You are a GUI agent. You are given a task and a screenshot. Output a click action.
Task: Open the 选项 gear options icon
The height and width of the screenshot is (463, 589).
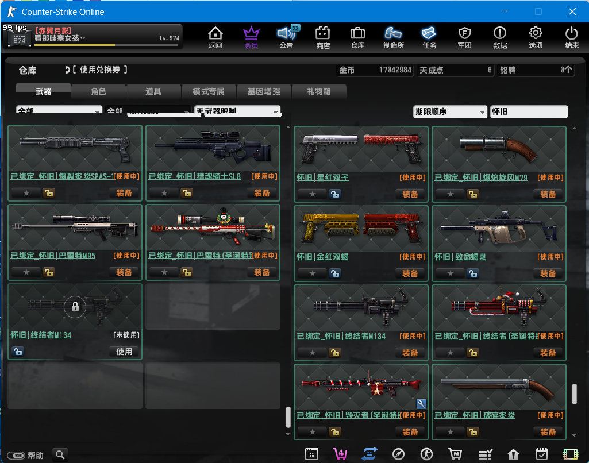[536, 37]
